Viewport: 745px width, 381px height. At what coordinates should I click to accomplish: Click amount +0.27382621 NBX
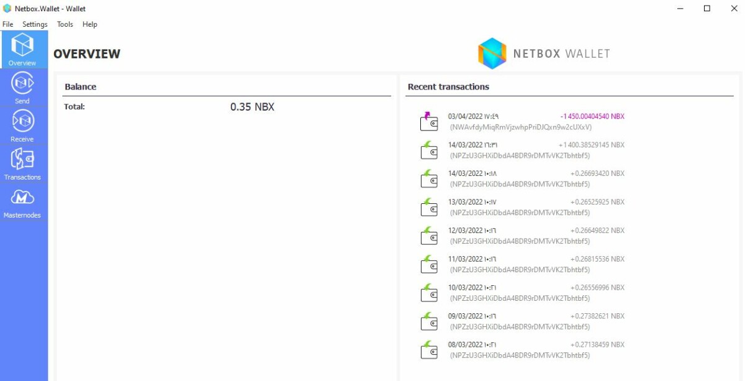pyautogui.click(x=598, y=316)
